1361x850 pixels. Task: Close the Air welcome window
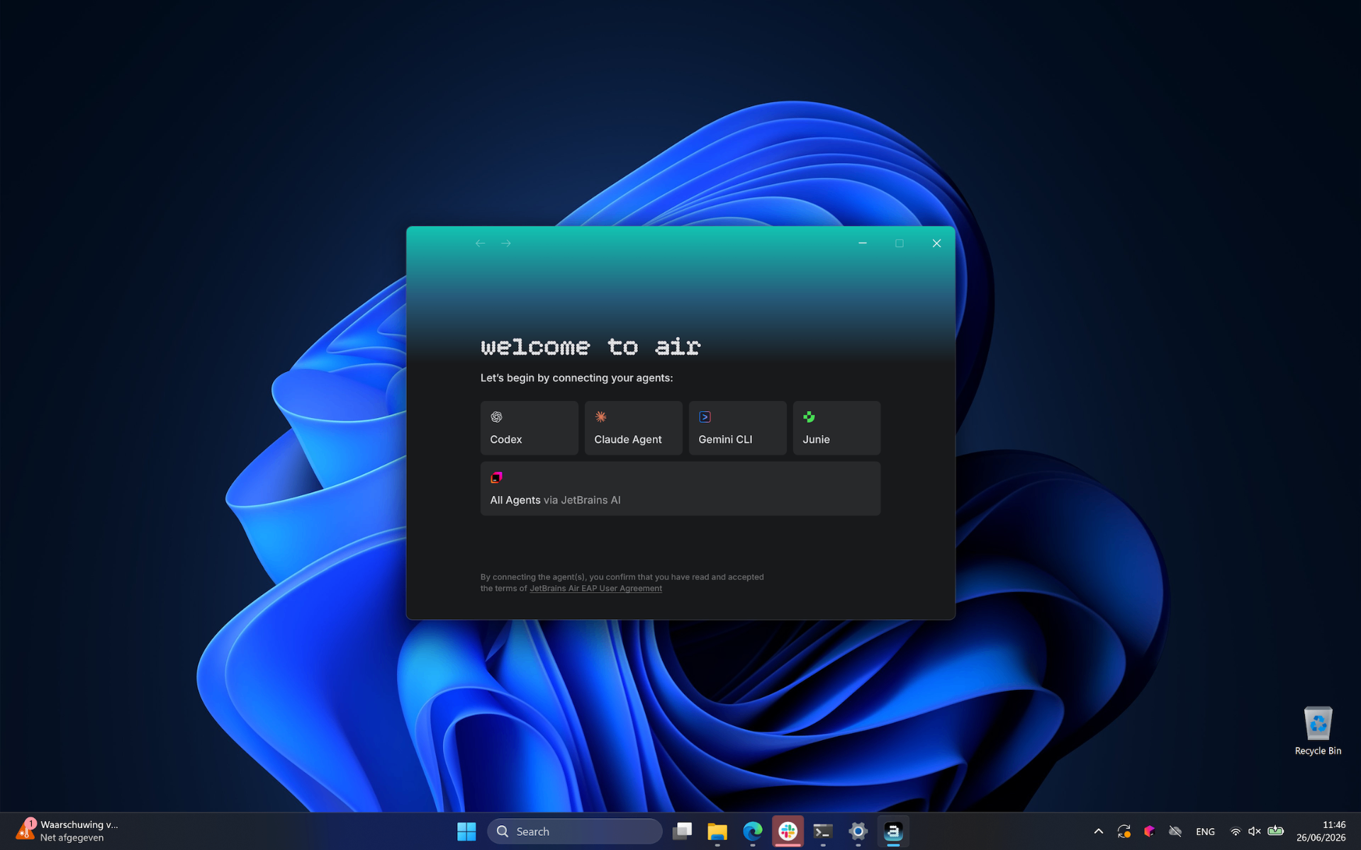tap(936, 243)
